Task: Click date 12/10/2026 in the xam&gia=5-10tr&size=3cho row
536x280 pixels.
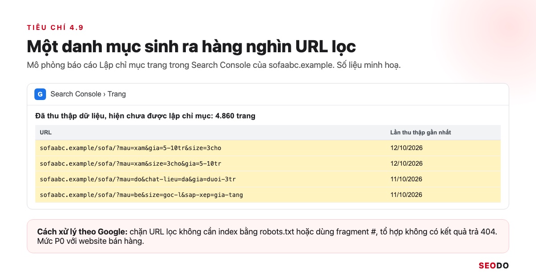Action: coord(406,148)
